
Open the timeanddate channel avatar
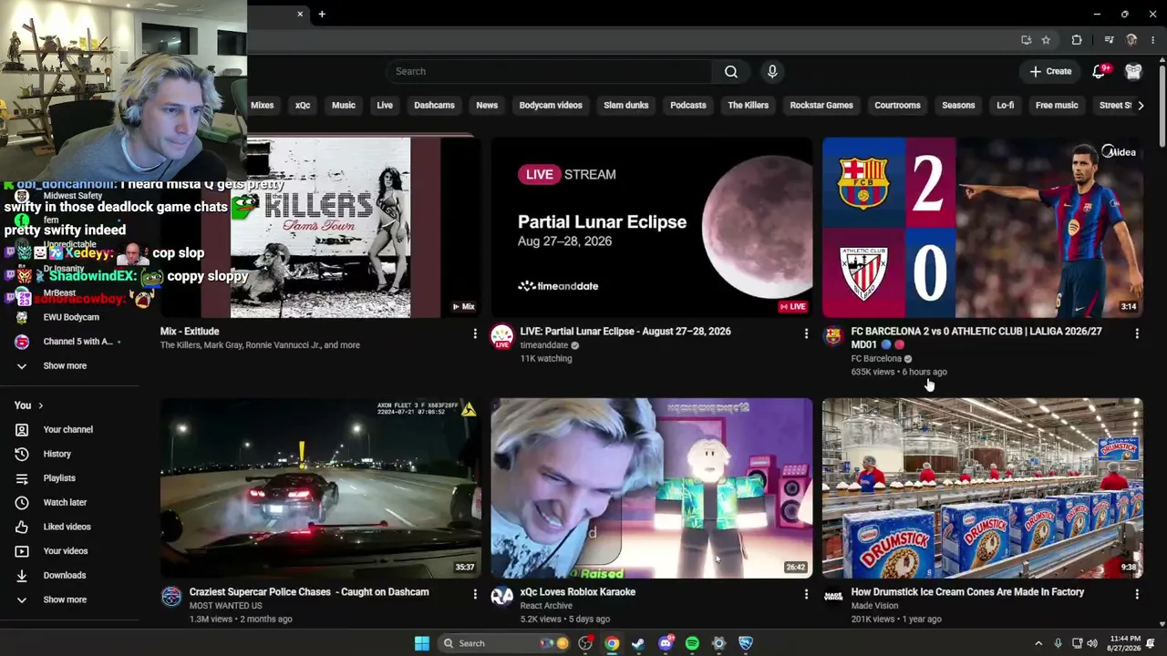pyautogui.click(x=501, y=336)
